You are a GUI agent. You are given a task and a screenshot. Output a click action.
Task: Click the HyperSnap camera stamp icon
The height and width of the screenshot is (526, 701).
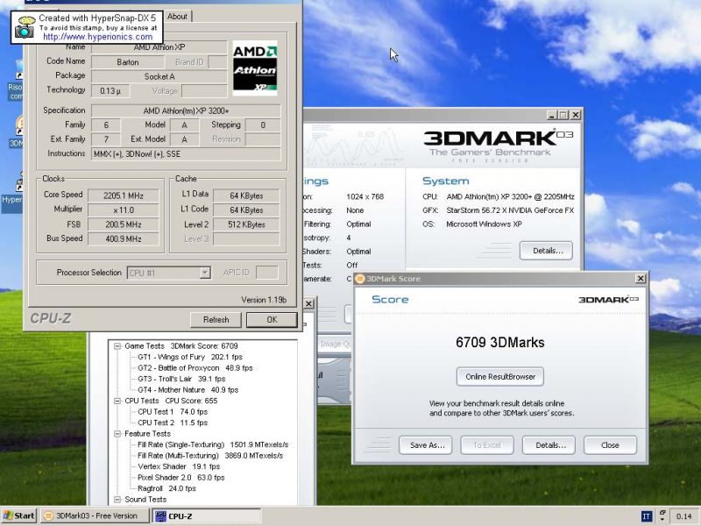click(x=25, y=27)
